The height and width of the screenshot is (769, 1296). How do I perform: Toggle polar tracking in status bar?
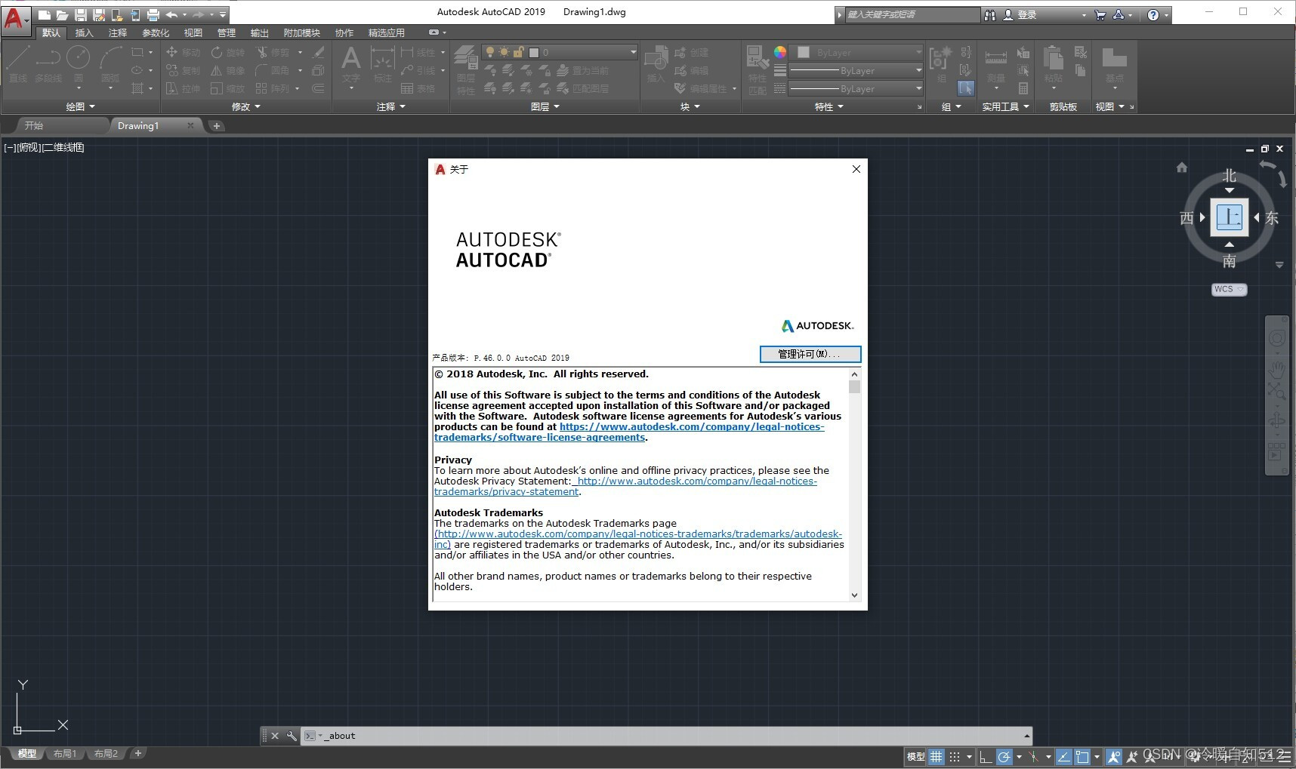[1004, 756]
